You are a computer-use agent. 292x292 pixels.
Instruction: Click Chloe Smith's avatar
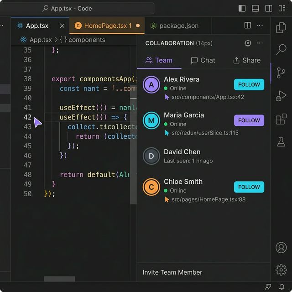point(151,187)
